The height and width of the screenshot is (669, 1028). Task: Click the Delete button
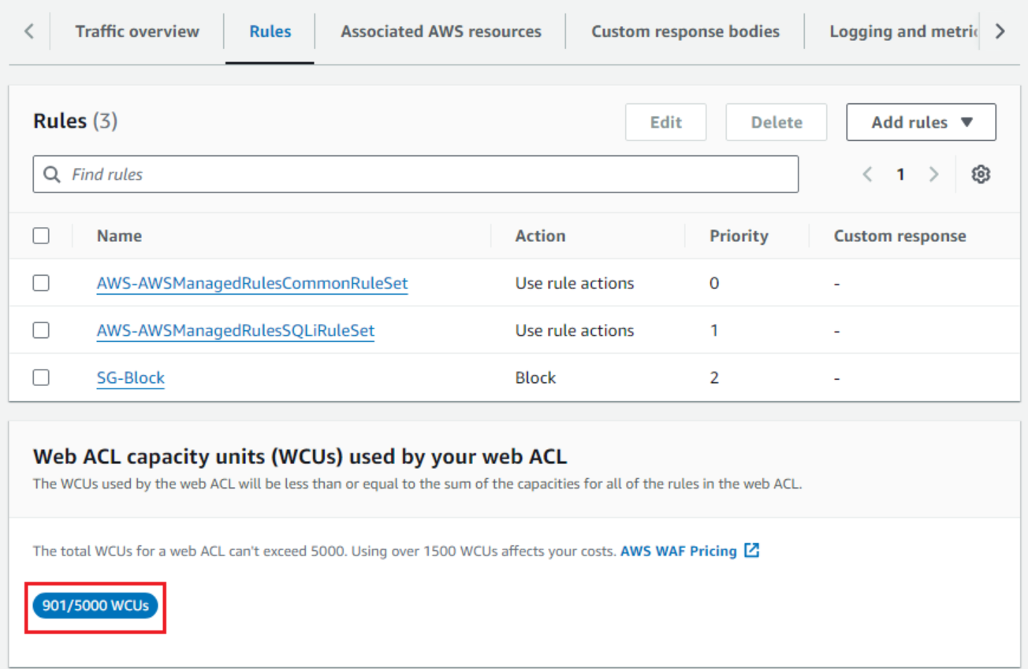coord(777,122)
